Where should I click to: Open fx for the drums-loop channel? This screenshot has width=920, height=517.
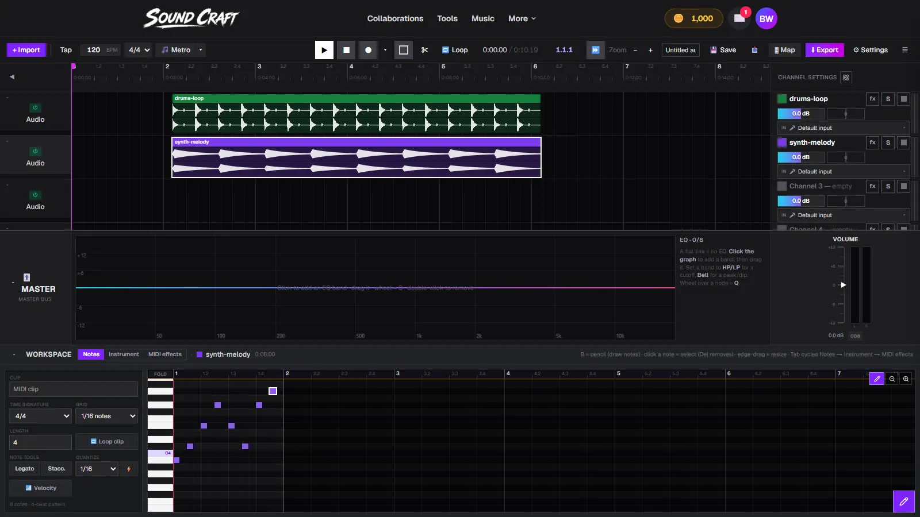tap(873, 99)
